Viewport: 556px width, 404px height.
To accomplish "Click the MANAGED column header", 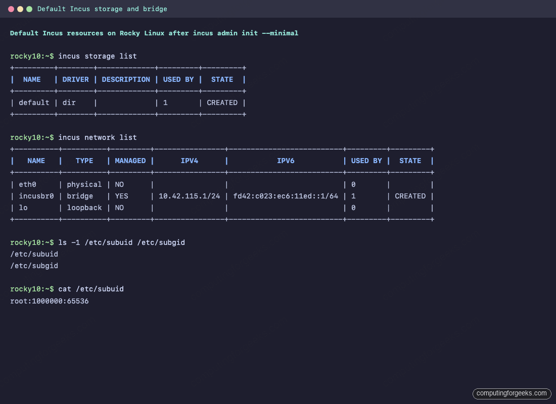I will click(x=130, y=161).
